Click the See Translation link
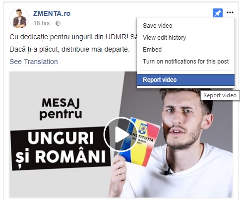The width and height of the screenshot is (240, 201). tap(34, 62)
